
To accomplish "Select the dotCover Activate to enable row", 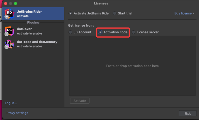I will pyautogui.click(x=33, y=31).
